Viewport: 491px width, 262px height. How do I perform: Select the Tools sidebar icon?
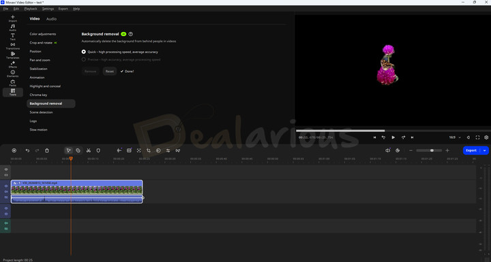coord(12,92)
